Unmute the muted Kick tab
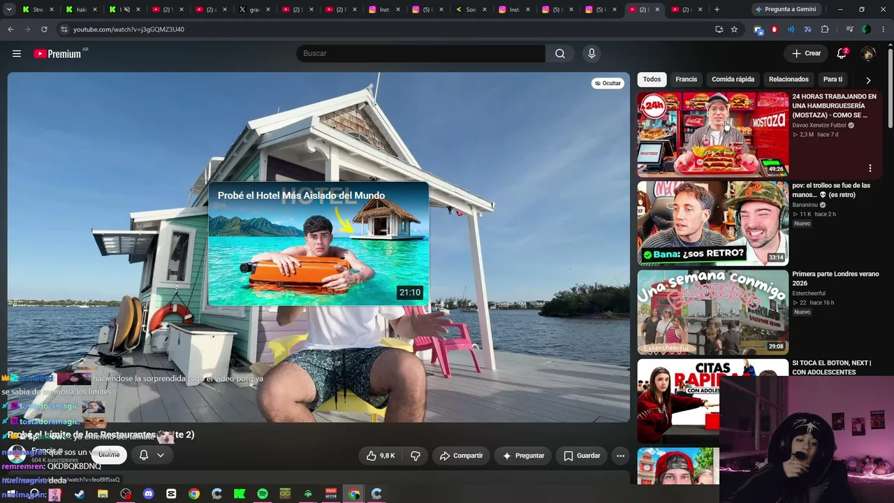 click(126, 10)
